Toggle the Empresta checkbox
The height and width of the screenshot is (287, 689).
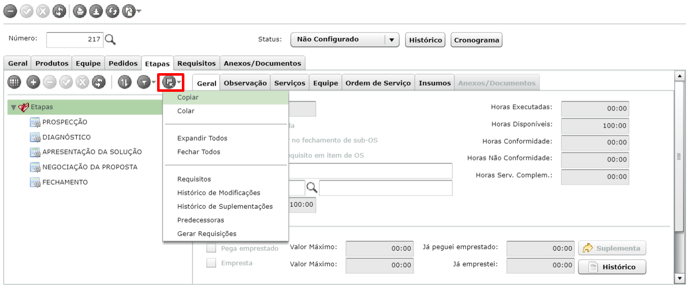pyautogui.click(x=211, y=263)
